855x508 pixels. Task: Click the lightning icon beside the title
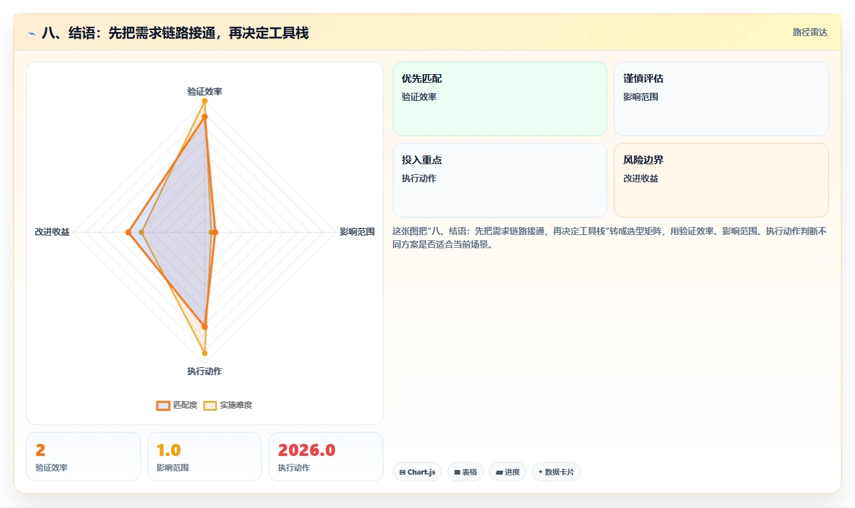(31, 33)
